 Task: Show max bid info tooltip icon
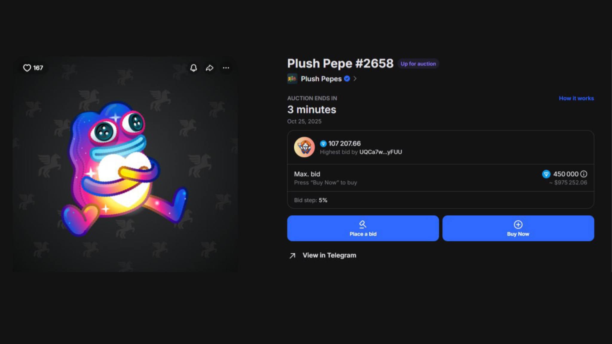(x=584, y=174)
